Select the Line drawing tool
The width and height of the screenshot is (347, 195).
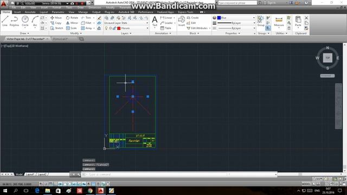click(5, 21)
